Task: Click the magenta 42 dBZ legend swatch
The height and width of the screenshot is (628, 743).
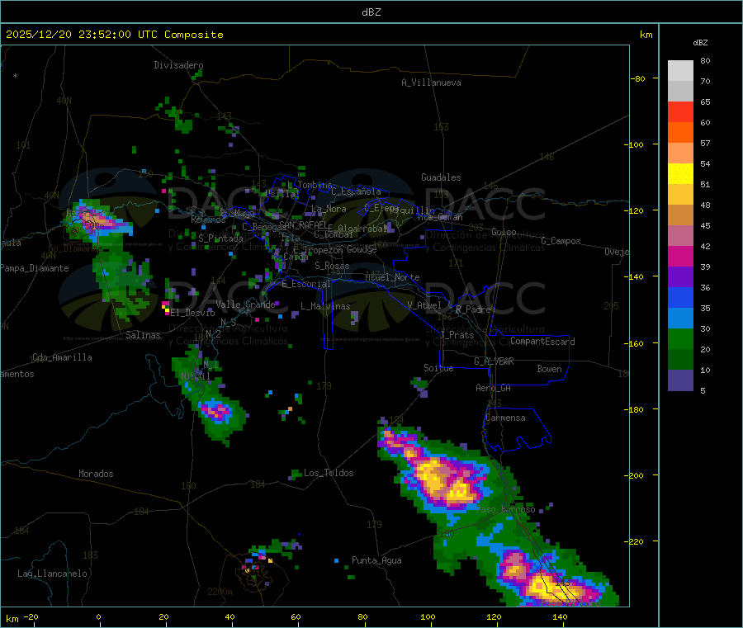Action: point(680,256)
